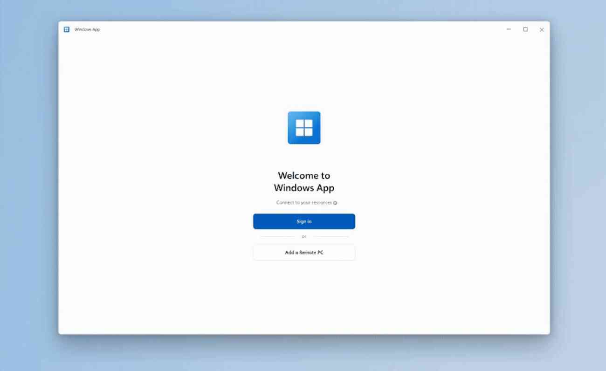Screen dimensions: 606x371
Task: Choose Add a Remote PC
Action: (304, 253)
